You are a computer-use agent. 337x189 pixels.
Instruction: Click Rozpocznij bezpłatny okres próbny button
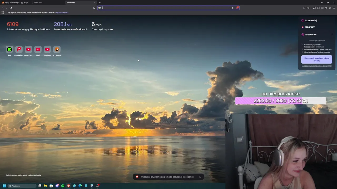pyautogui.click(x=316, y=59)
